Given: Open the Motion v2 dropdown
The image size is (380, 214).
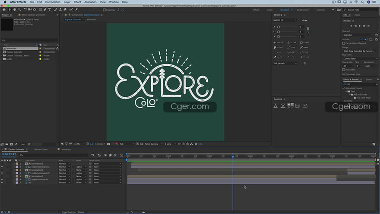Looking at the screenshot, I should point(285,20).
